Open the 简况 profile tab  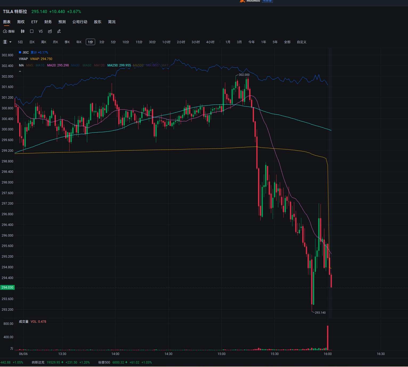(x=112, y=22)
